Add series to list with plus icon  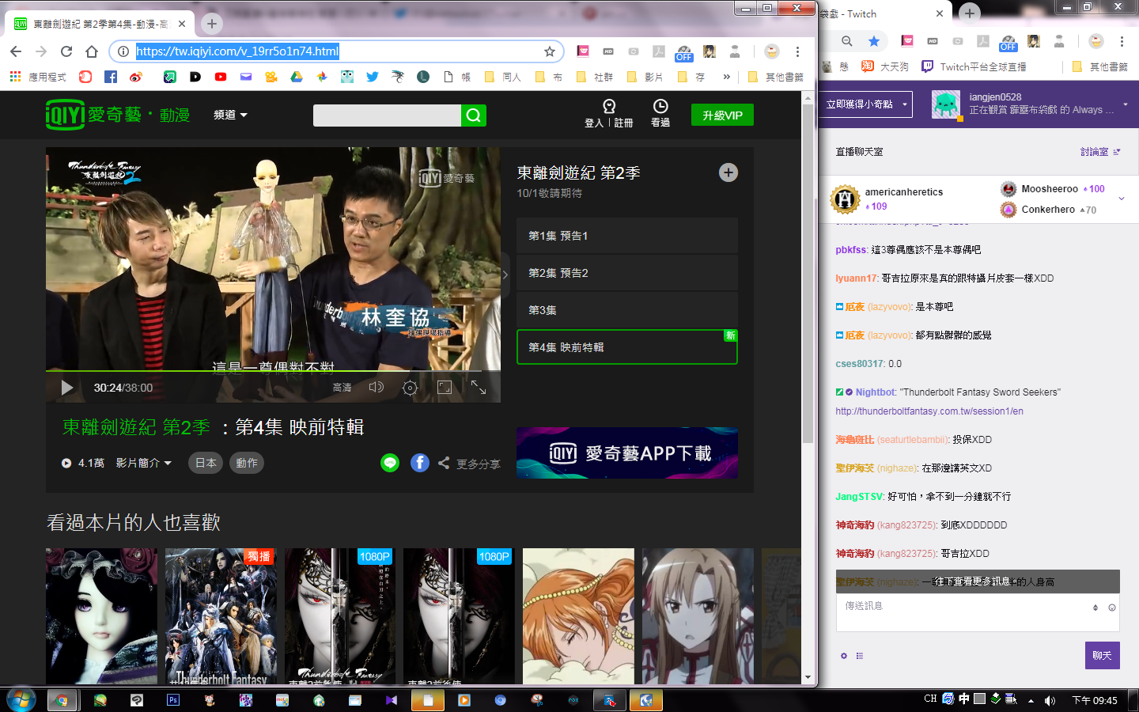pyautogui.click(x=728, y=172)
